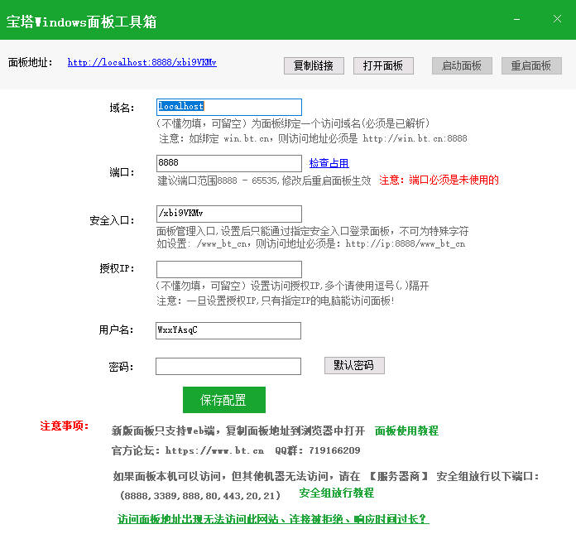Viewport: 576px width, 534px height.
Task: Click the red 注意事项 heading
Action: click(x=65, y=426)
